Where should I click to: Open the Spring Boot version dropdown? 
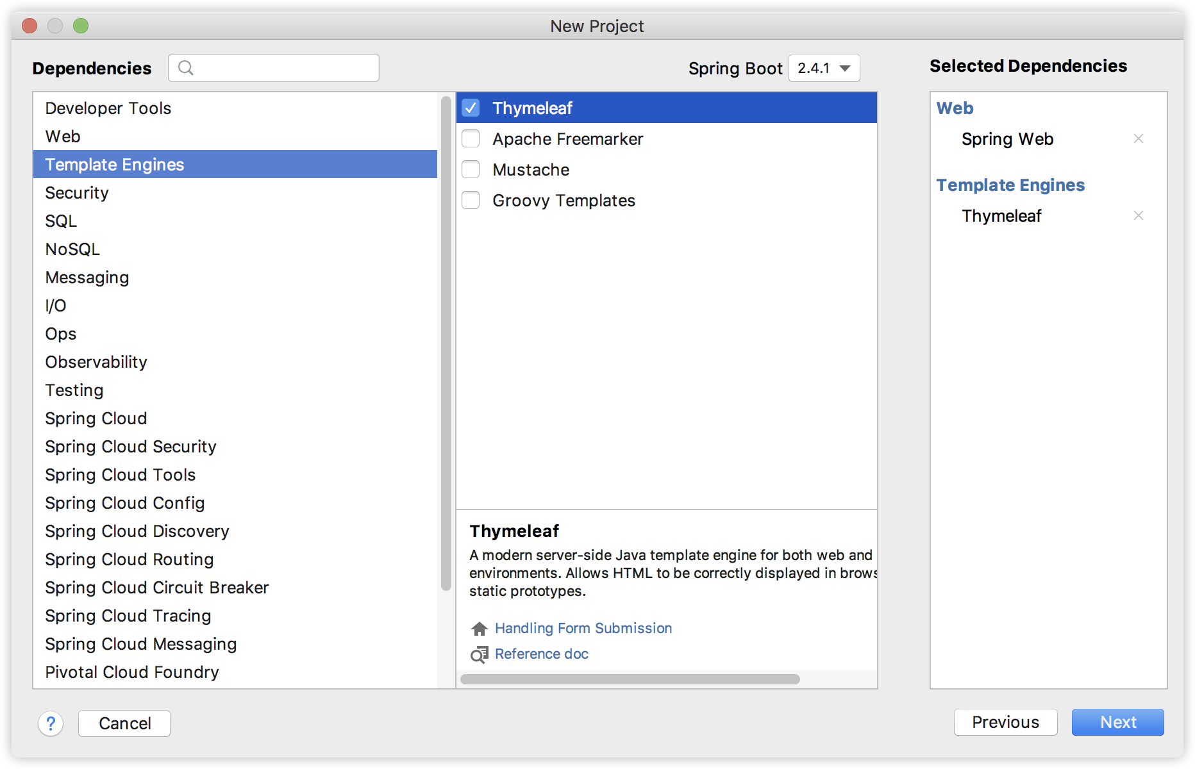click(x=824, y=68)
